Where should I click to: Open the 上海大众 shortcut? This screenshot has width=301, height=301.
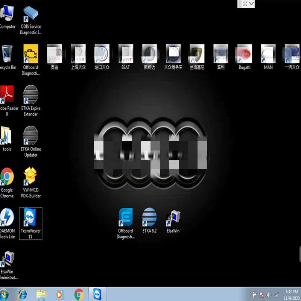78,57
